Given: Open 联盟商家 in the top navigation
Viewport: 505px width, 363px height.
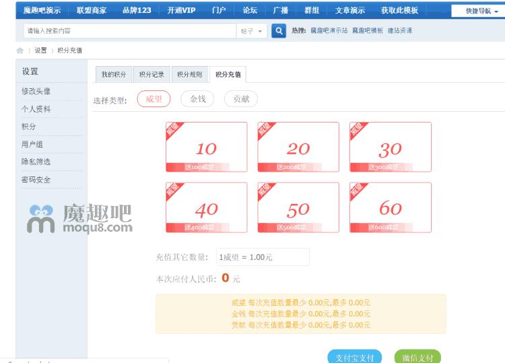Looking at the screenshot, I should pos(92,10).
